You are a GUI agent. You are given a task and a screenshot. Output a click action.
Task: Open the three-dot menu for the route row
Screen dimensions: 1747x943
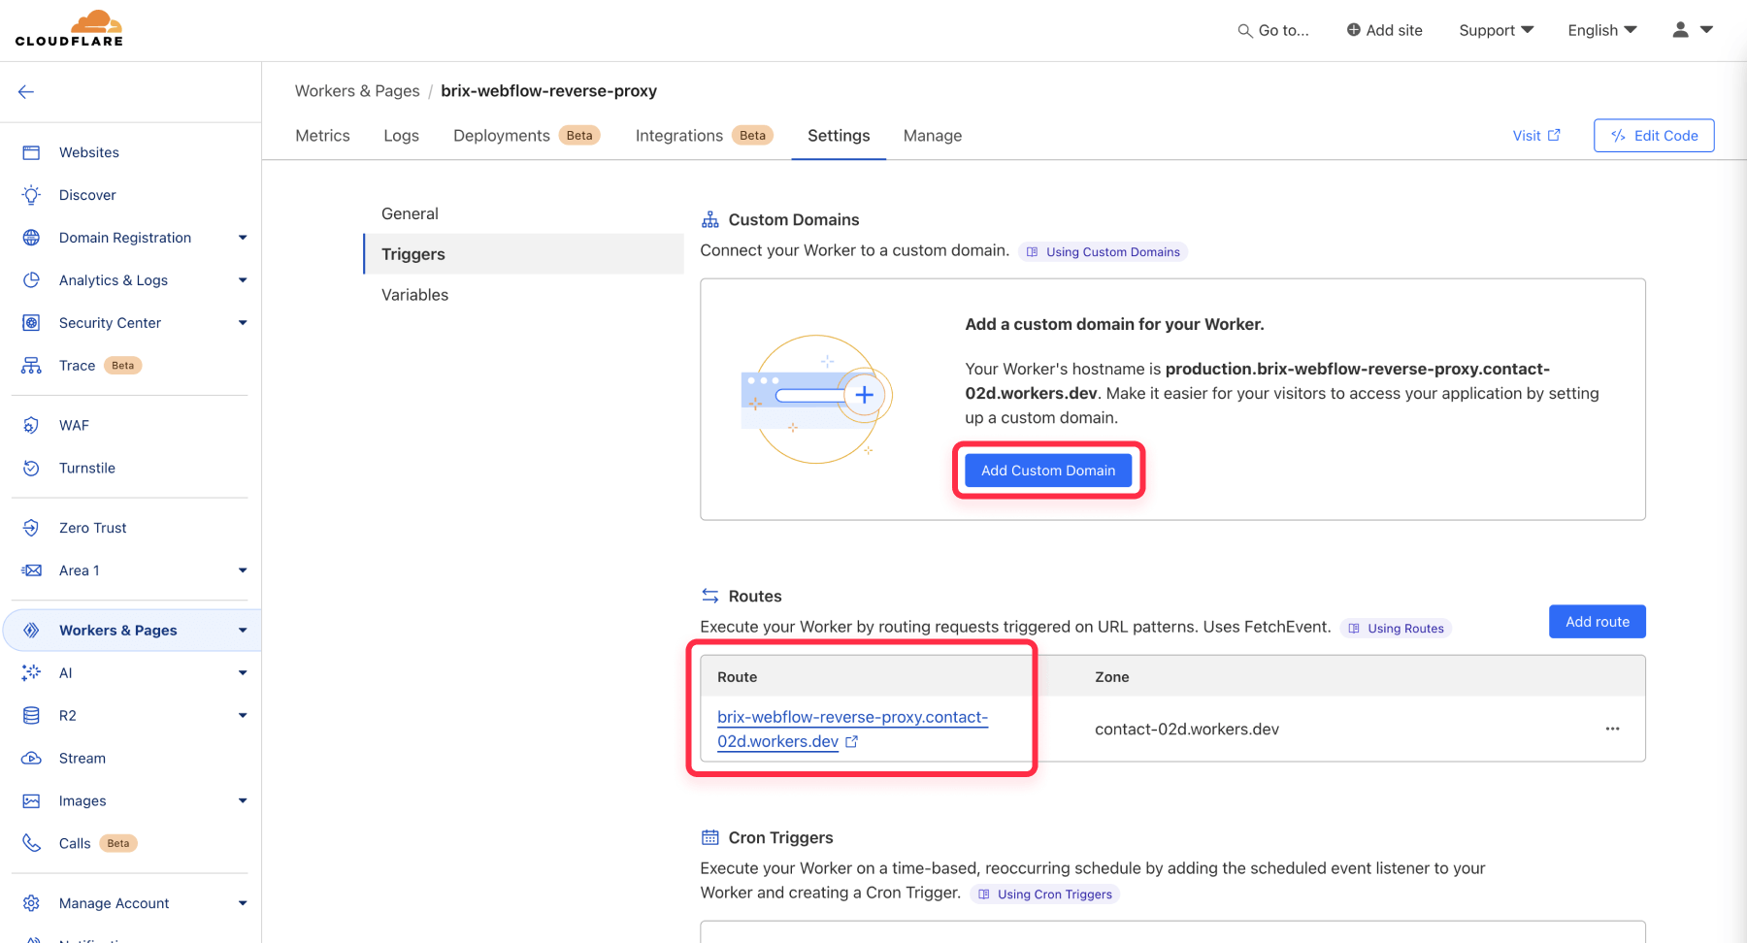(x=1612, y=729)
